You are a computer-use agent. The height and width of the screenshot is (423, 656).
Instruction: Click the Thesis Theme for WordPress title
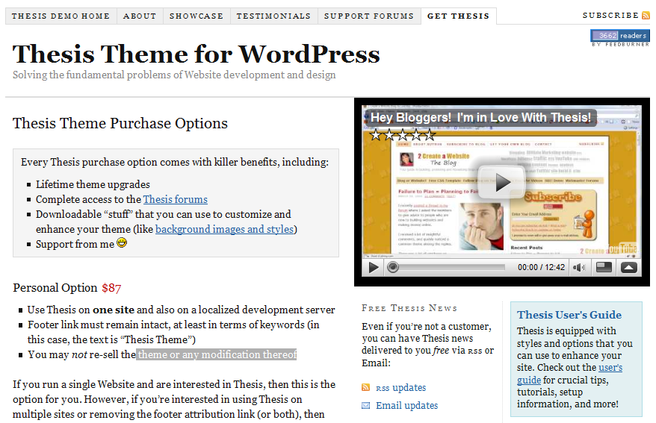(x=197, y=54)
